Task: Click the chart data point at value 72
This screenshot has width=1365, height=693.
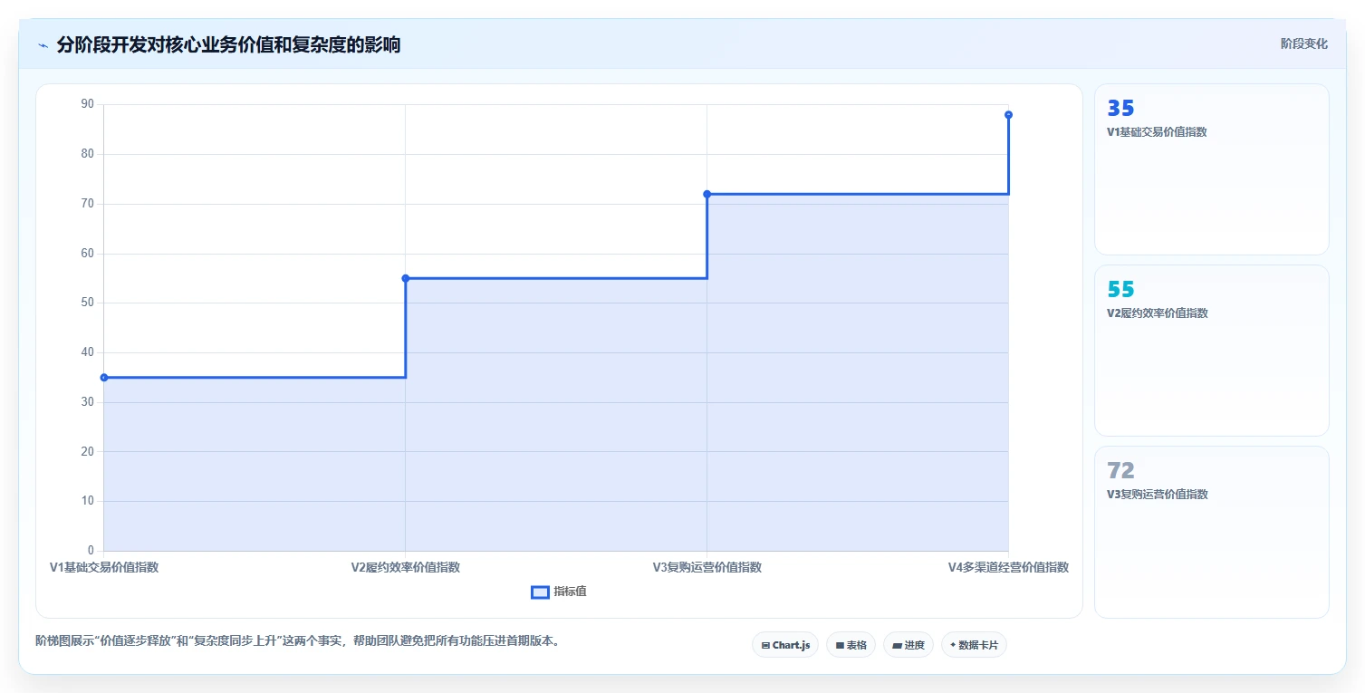Action: [707, 194]
